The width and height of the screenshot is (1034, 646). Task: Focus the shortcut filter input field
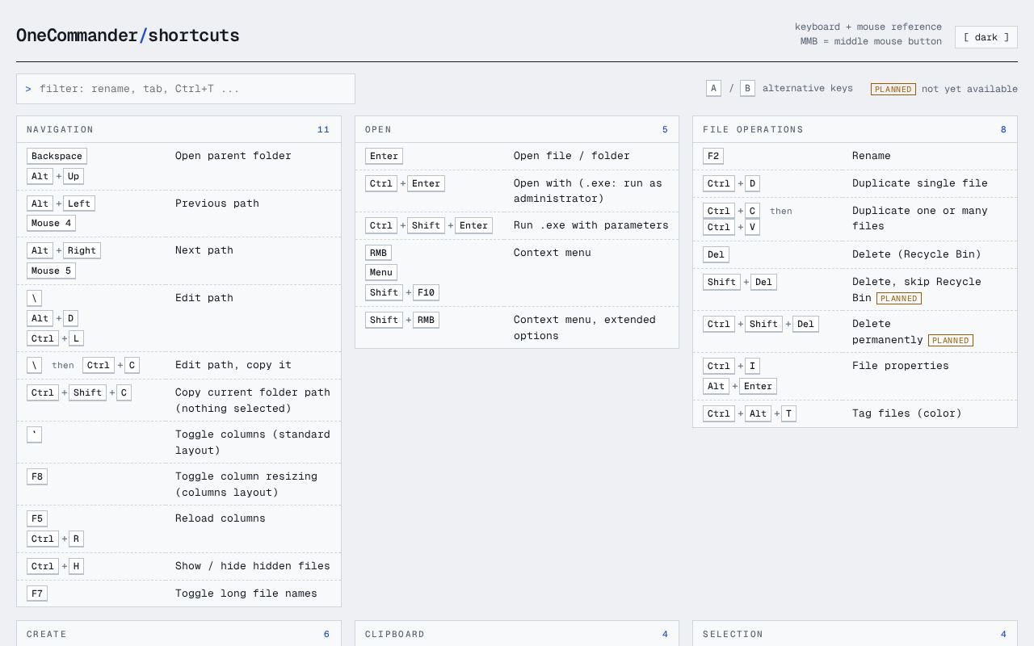pyautogui.click(x=186, y=89)
